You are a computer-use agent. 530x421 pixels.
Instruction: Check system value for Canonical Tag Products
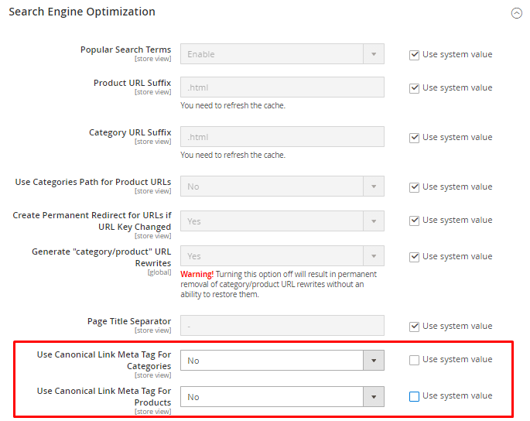click(414, 396)
